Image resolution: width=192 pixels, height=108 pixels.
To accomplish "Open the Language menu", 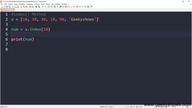I will pos(29,4).
